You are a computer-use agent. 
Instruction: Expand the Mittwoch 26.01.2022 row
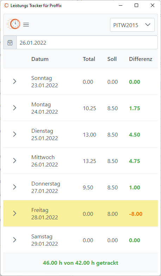(15, 161)
